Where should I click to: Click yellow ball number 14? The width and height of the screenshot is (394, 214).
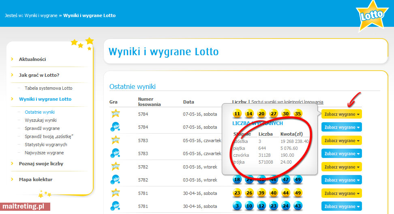click(249, 114)
